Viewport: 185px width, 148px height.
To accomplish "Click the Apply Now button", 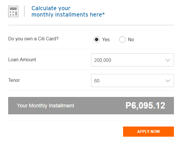I will (x=148, y=131).
